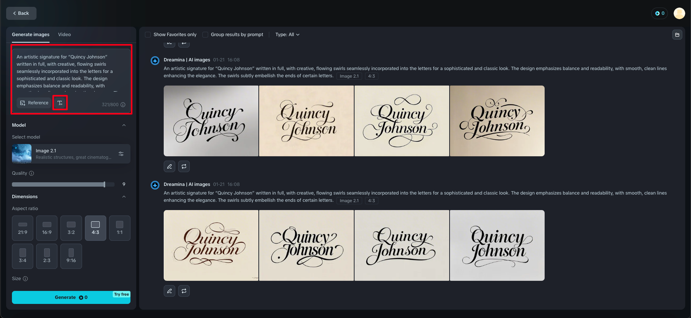Click the 'Select model' label
This screenshot has height=318, width=691.
coord(26,137)
